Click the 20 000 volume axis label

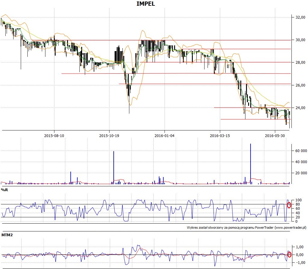pyautogui.click(x=301, y=173)
